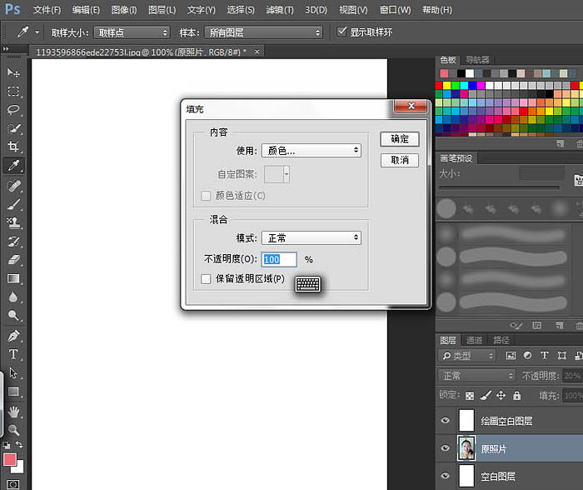Hide the 原照片 layer

click(x=445, y=448)
